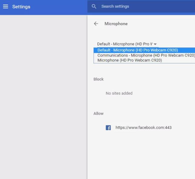Viewport: 195px width, 179px height.
Task: Go back using the arrow beside Microphone
Action: point(96,24)
